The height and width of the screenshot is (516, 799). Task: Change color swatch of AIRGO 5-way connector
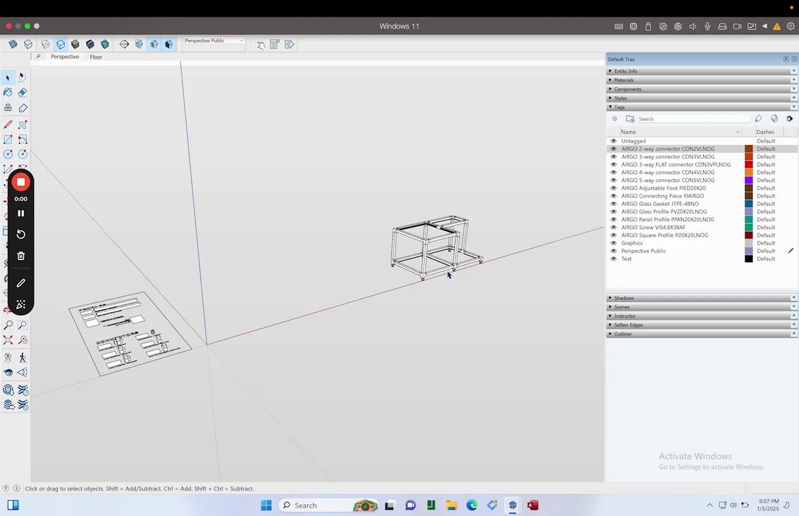coord(748,180)
